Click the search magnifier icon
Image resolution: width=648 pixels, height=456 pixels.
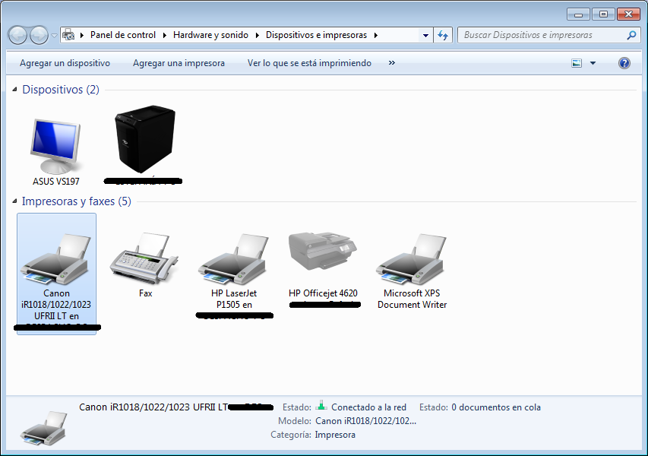tap(631, 35)
